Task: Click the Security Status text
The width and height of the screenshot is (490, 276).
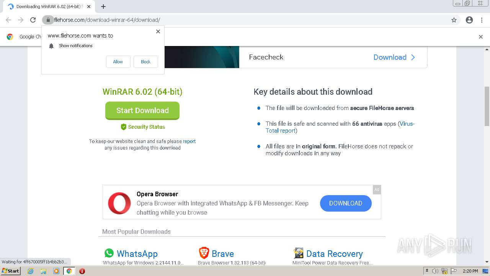Action: (x=147, y=127)
